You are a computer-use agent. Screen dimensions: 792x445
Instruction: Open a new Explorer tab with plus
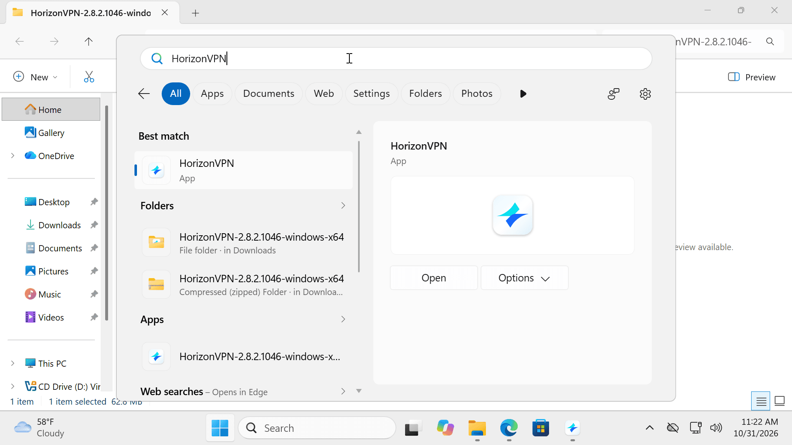pyautogui.click(x=196, y=13)
